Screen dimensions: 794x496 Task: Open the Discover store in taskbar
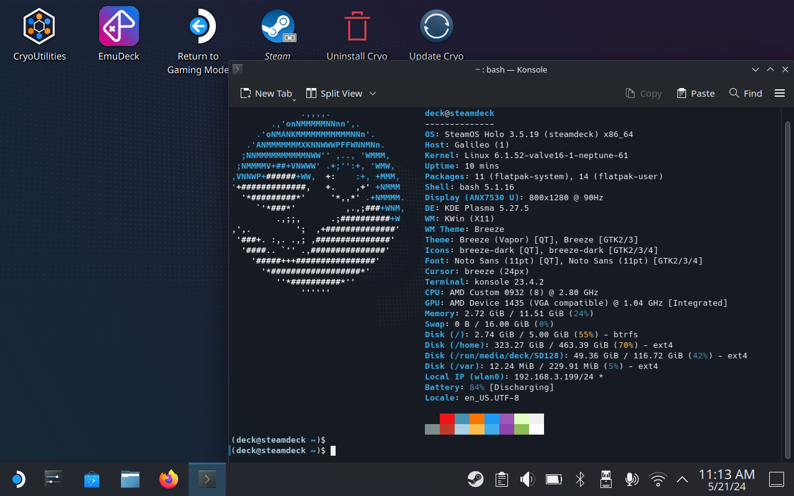click(x=92, y=479)
